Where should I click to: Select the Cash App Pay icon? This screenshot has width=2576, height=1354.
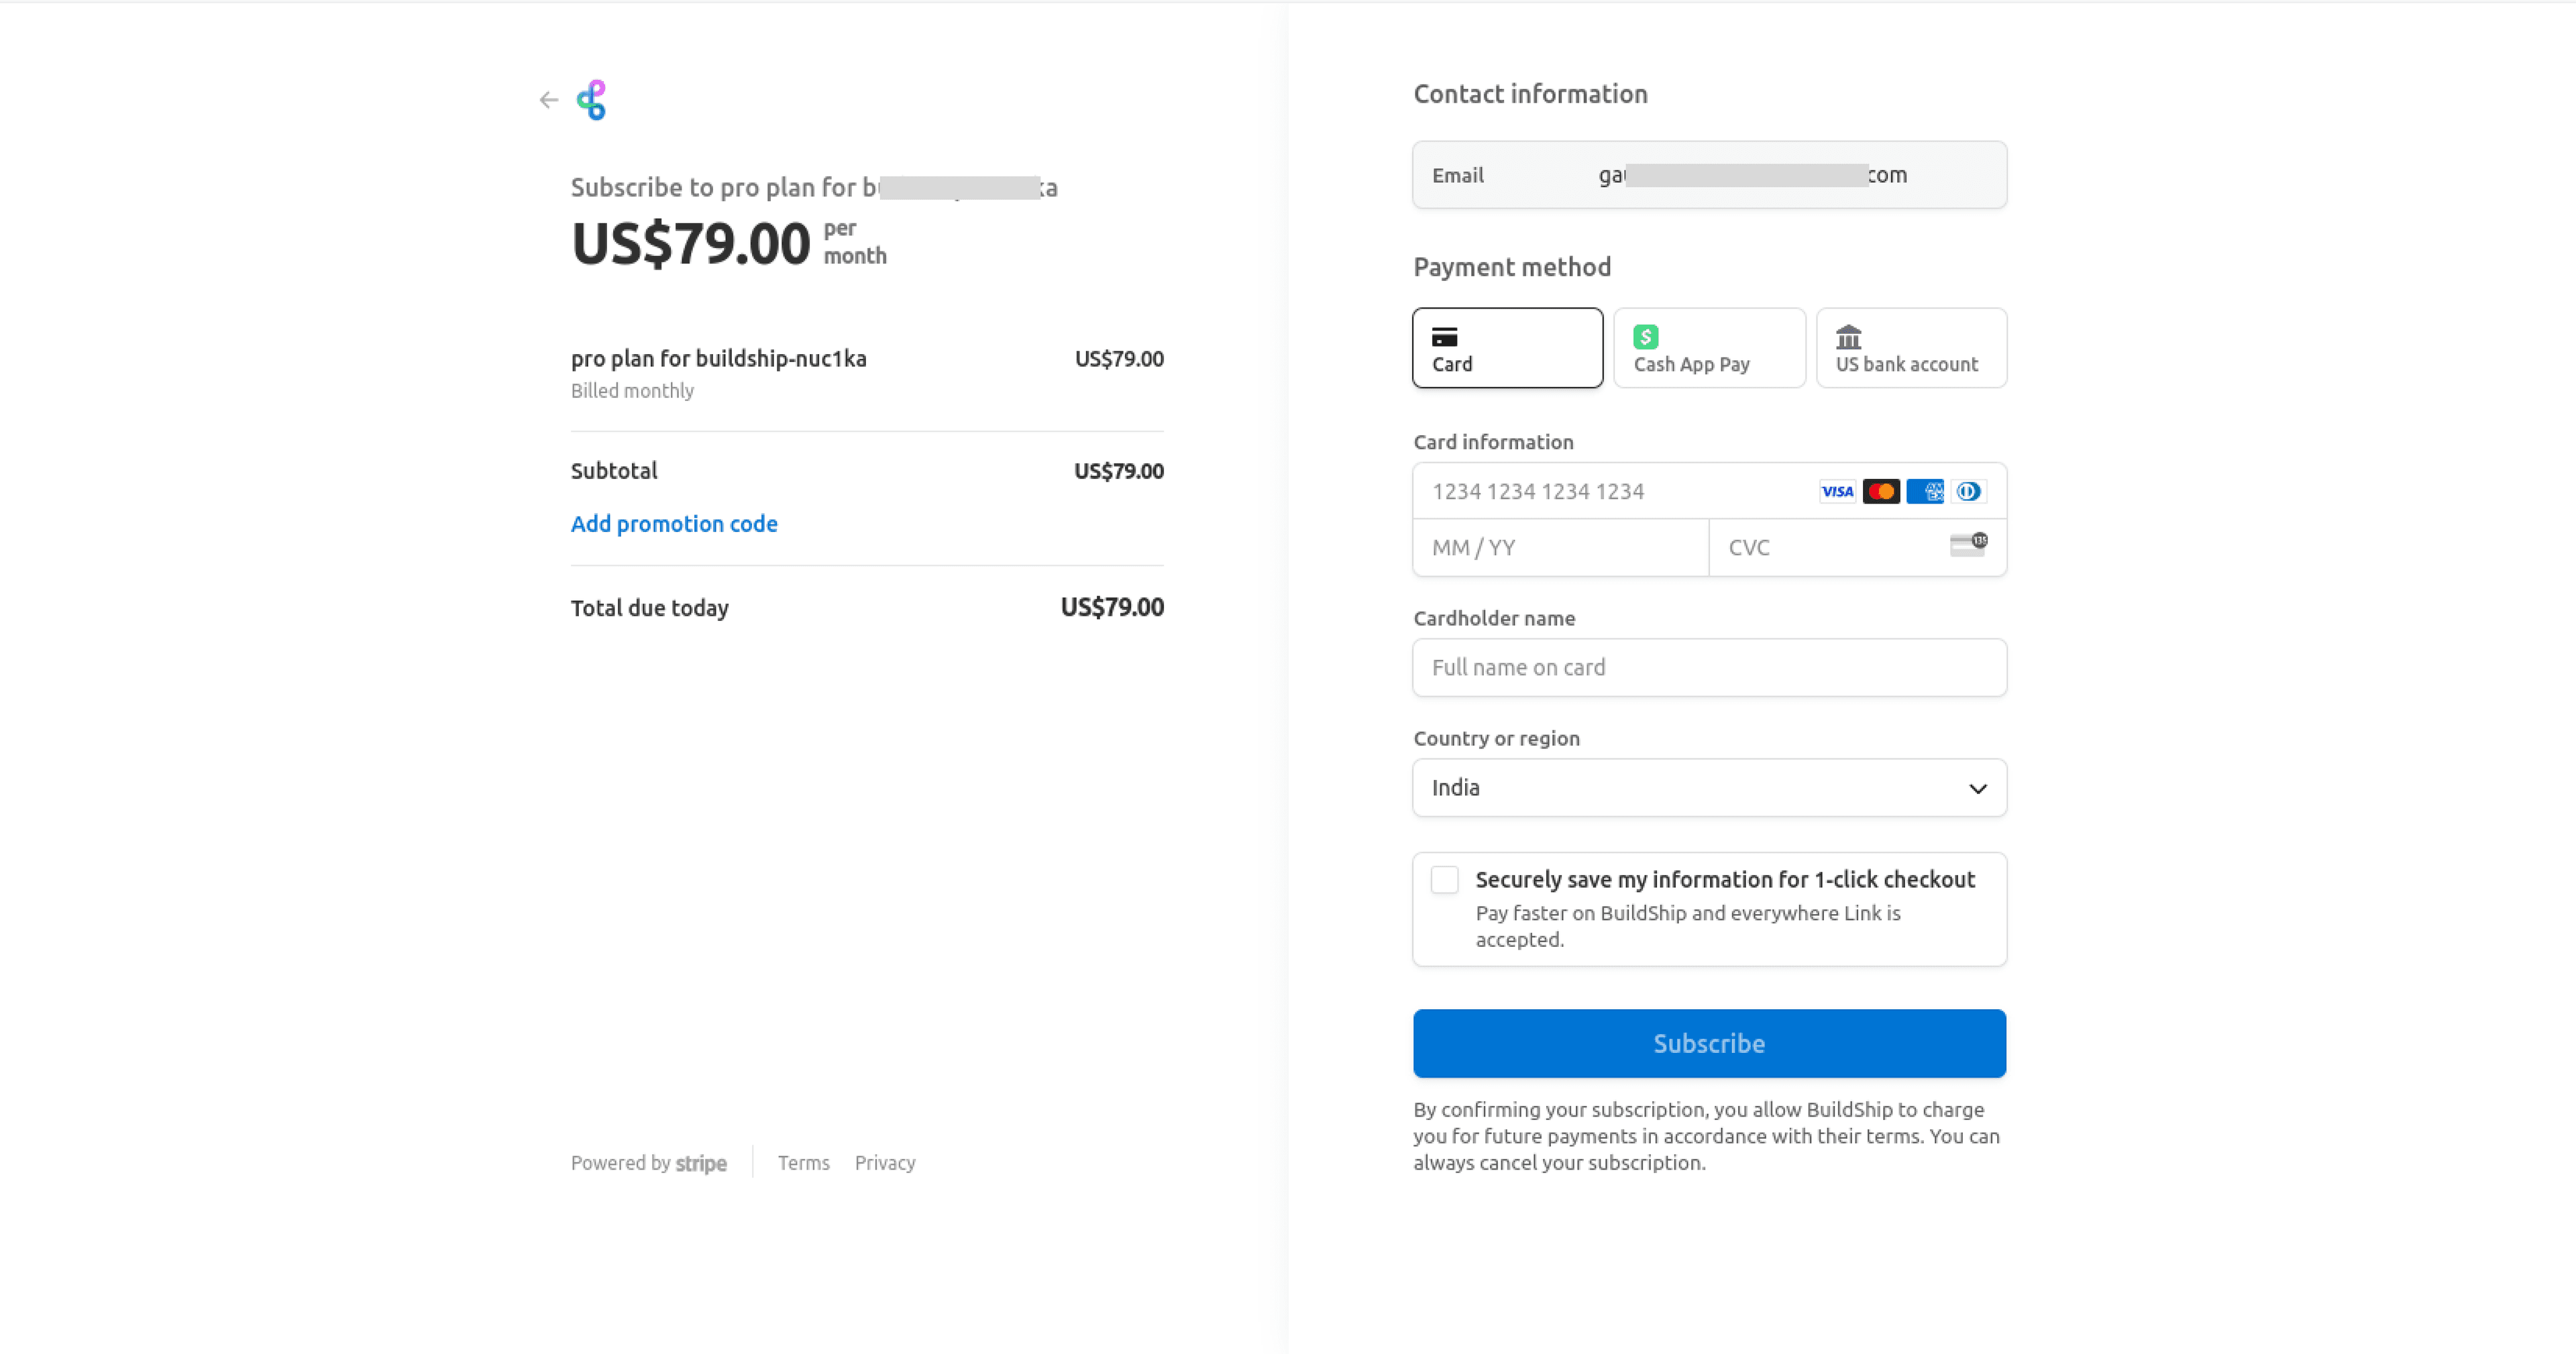click(1644, 335)
